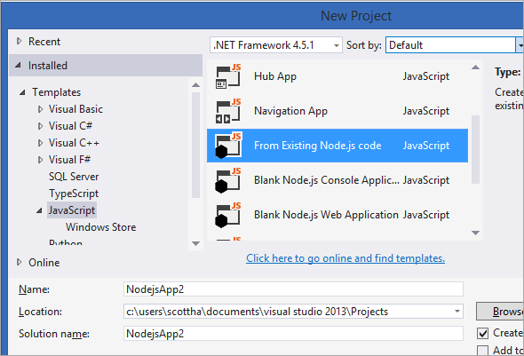Select TypeScript in template tree
Viewport: 524px width, 356px height.
(x=74, y=194)
